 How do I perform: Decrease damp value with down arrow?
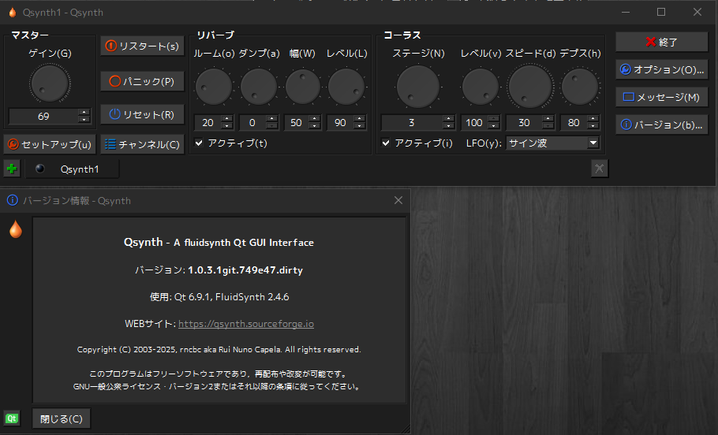pos(271,126)
